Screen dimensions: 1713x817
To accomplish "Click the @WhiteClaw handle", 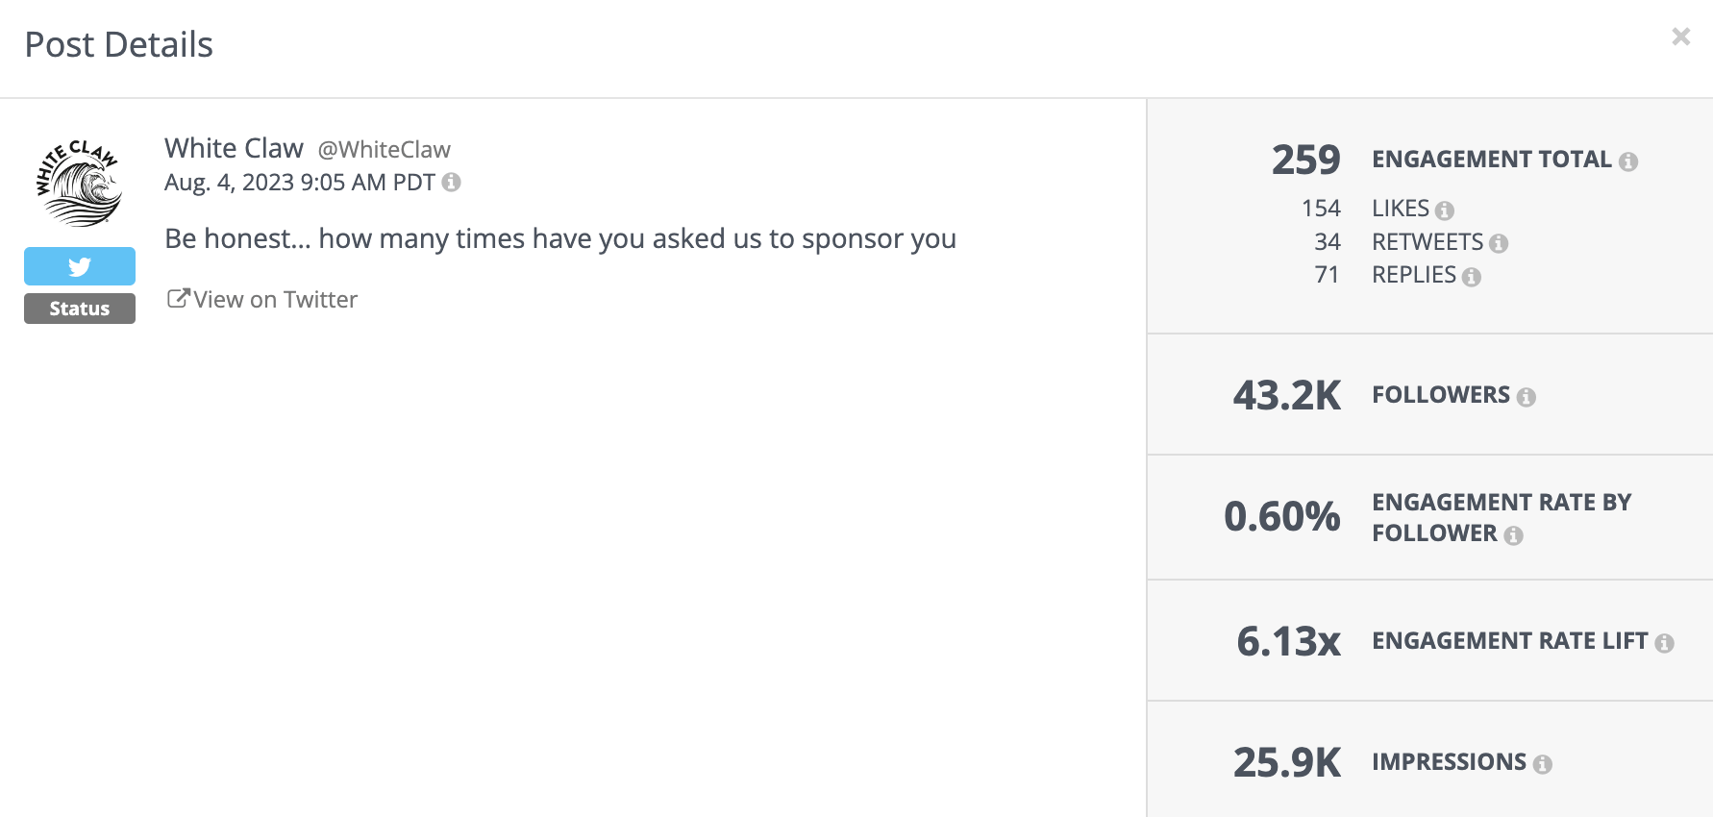I will (x=384, y=149).
